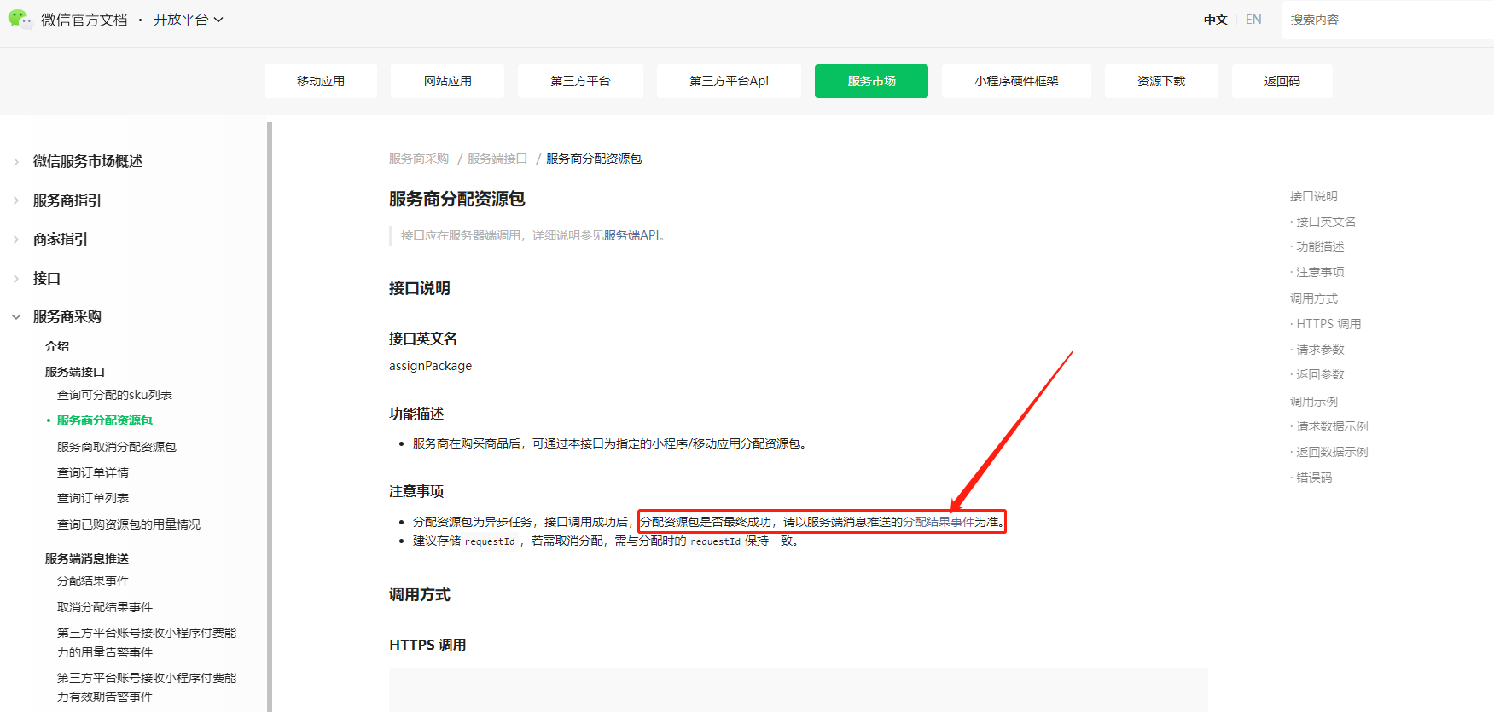The width and height of the screenshot is (1494, 712).
Task: Click the 微信官方文档 site title
Action: (84, 20)
